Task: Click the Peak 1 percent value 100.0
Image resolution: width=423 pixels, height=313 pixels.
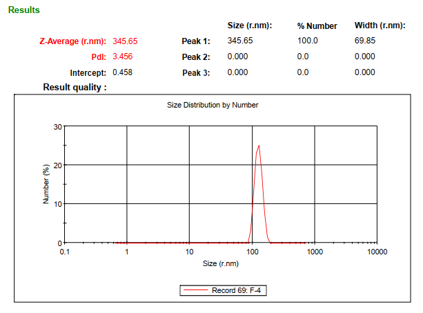Action: tap(307, 41)
